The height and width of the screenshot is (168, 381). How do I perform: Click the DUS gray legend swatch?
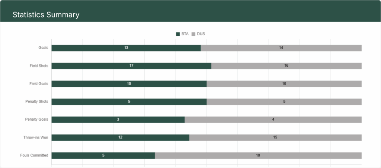(x=193, y=34)
